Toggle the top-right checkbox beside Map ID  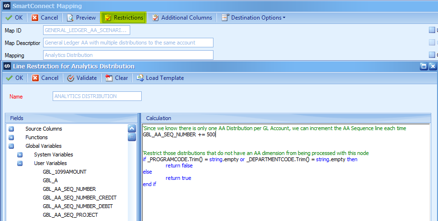pos(432,30)
